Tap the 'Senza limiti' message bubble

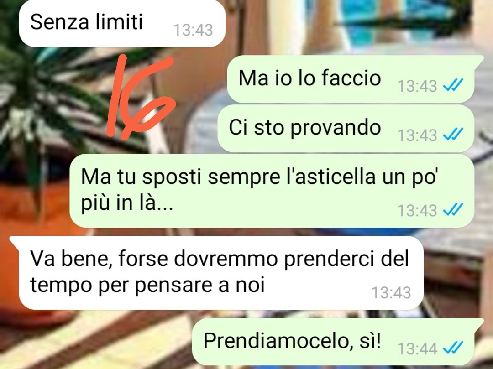122,24
